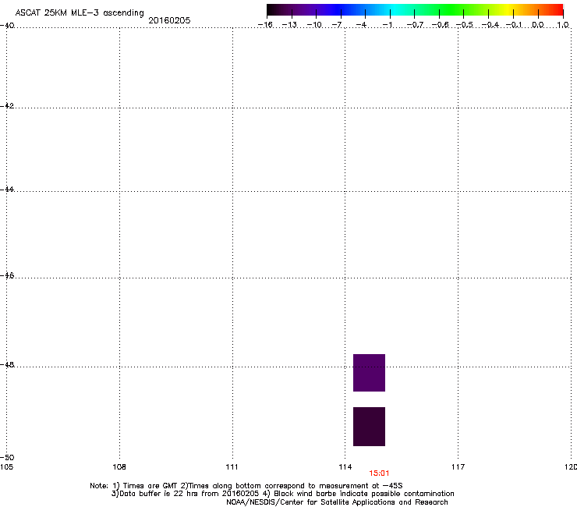The image size is (577, 507).
Task: Click the -46 latitude axis label
Action: coord(7,276)
